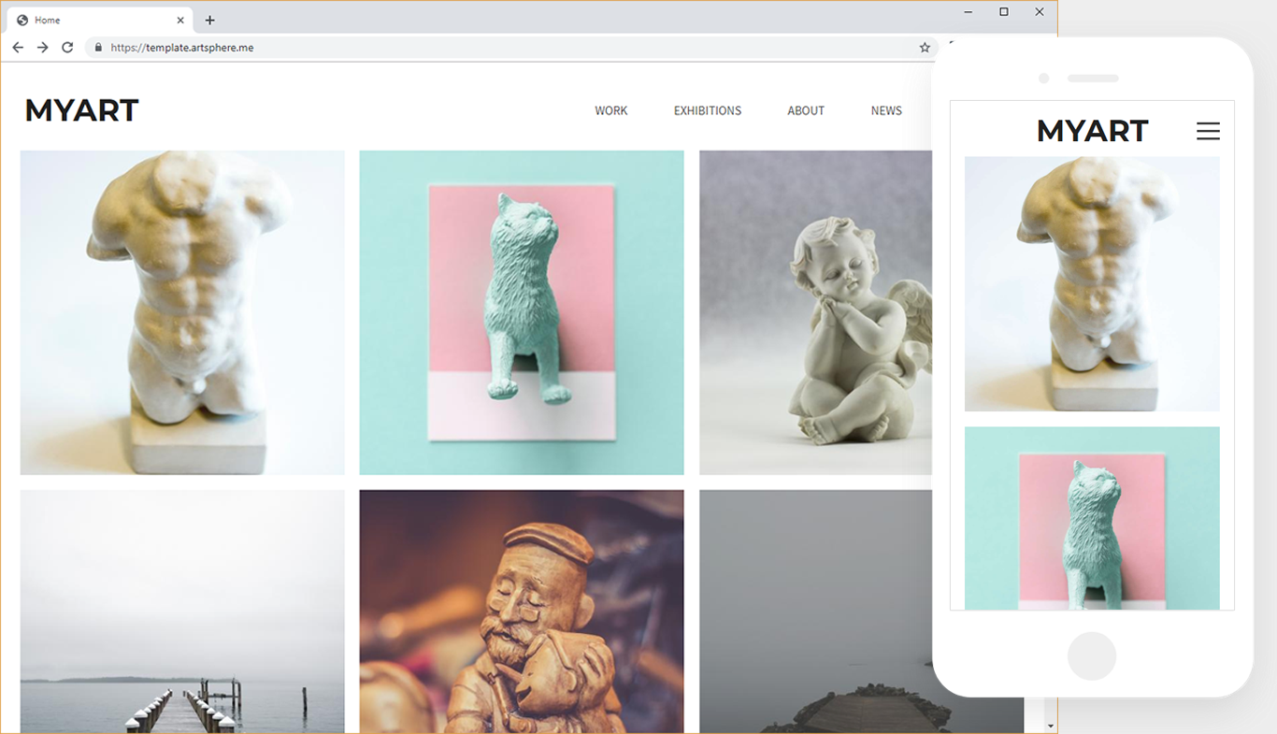Click the MYART desktop logo

(81, 110)
